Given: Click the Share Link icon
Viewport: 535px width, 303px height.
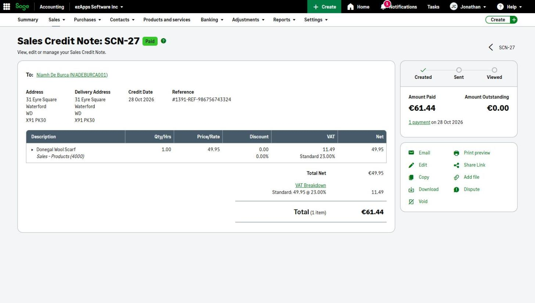Looking at the screenshot, I should [456, 165].
